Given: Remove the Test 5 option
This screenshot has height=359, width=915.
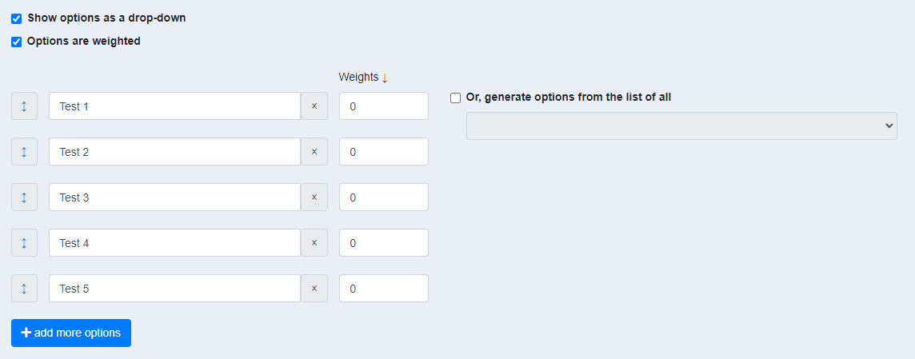Looking at the screenshot, I should click(x=314, y=289).
